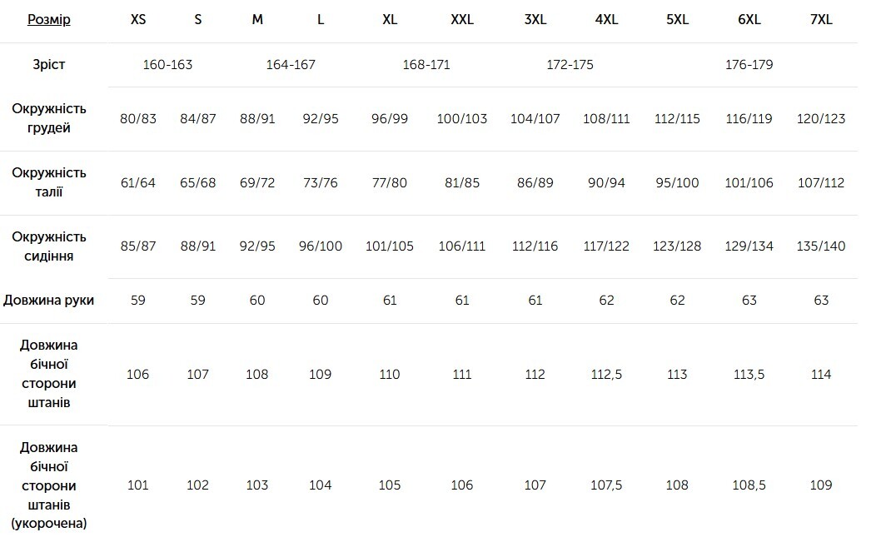Image resolution: width=871 pixels, height=542 pixels.
Task: Select the 96/99 chest measurement cell
Action: [389, 118]
